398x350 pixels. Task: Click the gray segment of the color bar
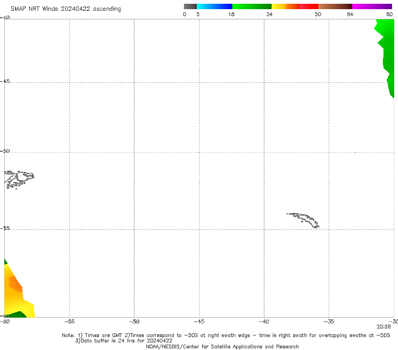pyautogui.click(x=190, y=6)
